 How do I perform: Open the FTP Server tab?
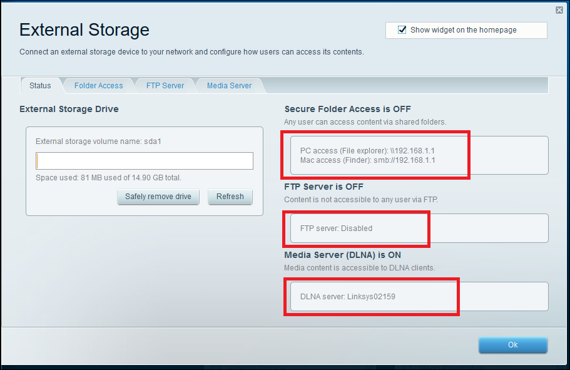pos(164,85)
